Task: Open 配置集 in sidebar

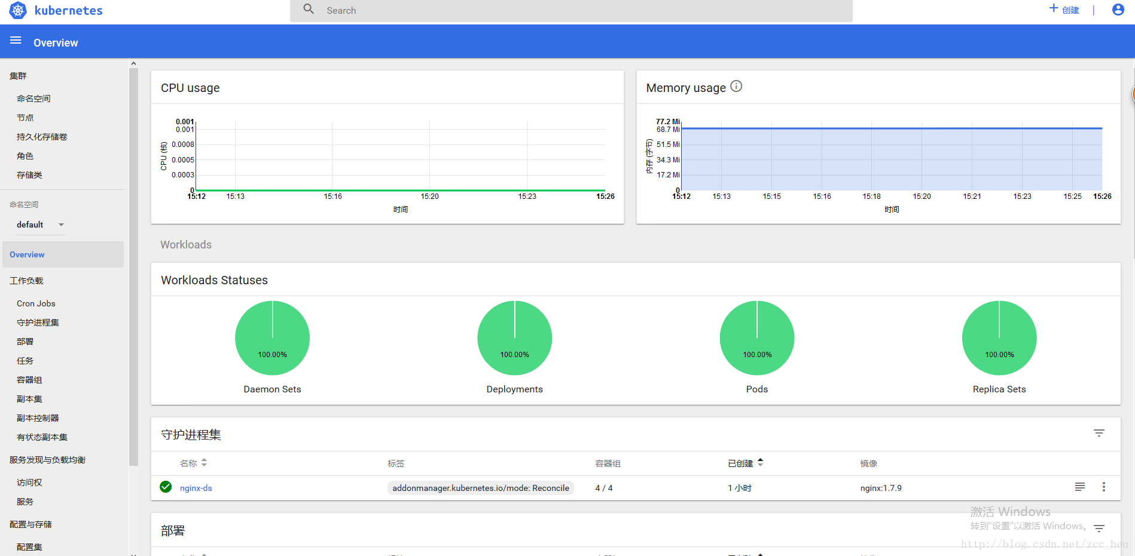Action: (29, 547)
